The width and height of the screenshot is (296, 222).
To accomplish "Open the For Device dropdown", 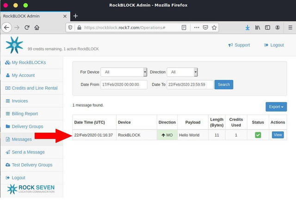I will pyautogui.click(x=124, y=72).
